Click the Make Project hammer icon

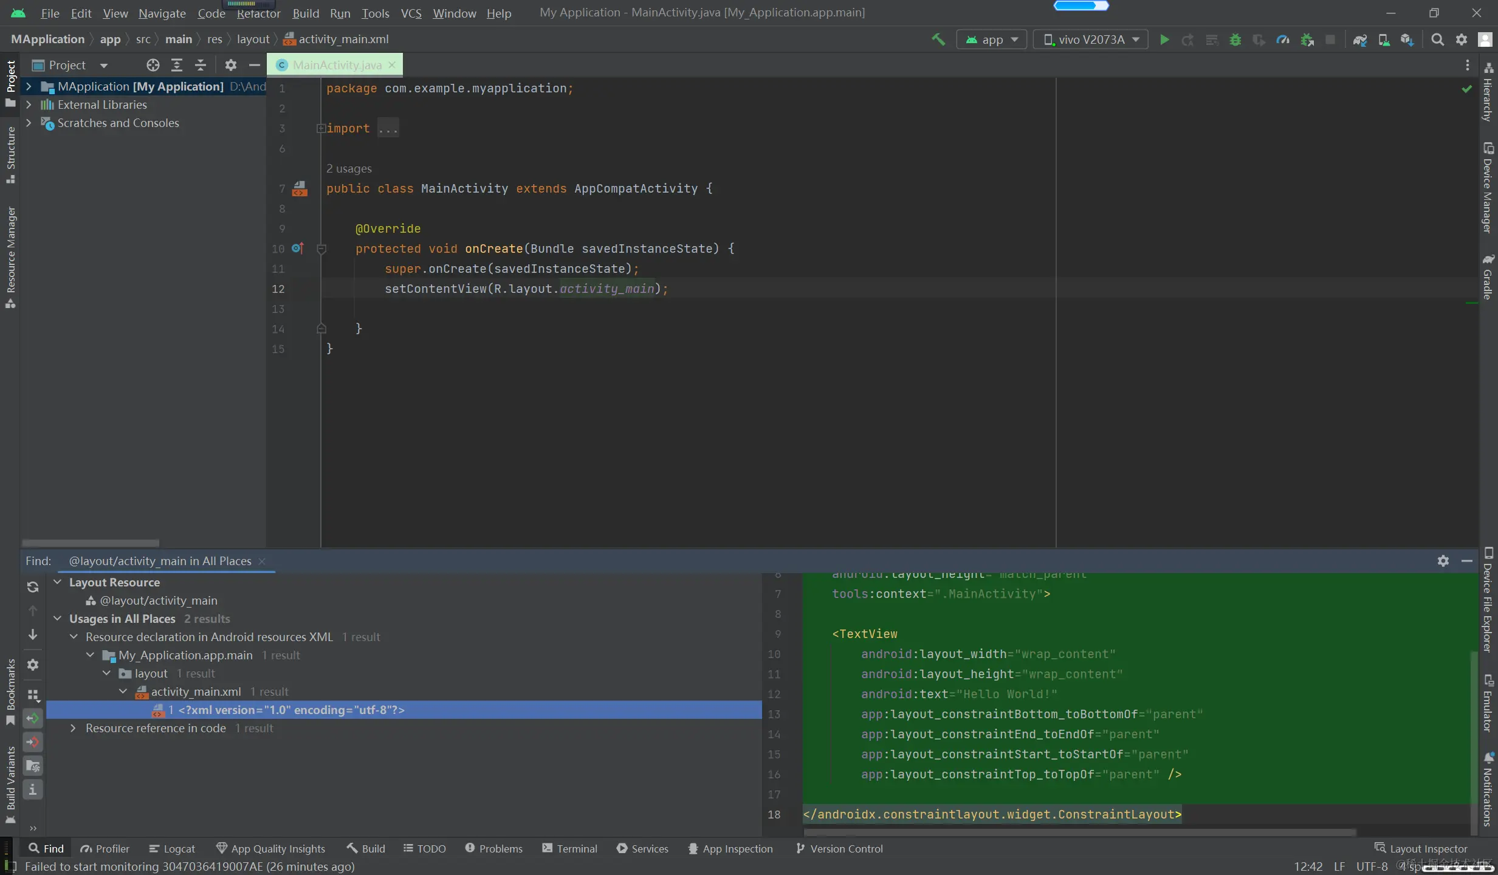(938, 39)
